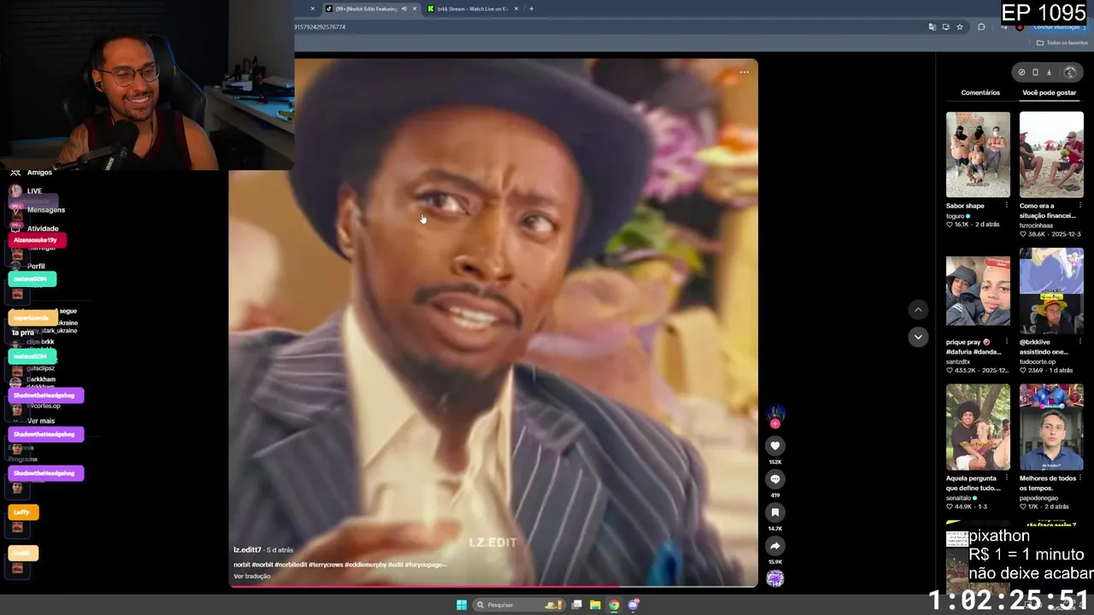Save the video with the bookmark icon

point(775,512)
